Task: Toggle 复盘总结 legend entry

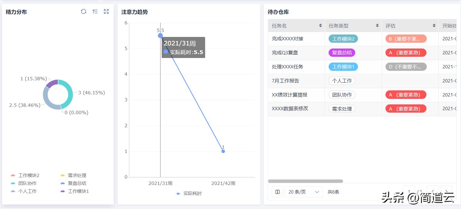Action: pyautogui.click(x=73, y=183)
